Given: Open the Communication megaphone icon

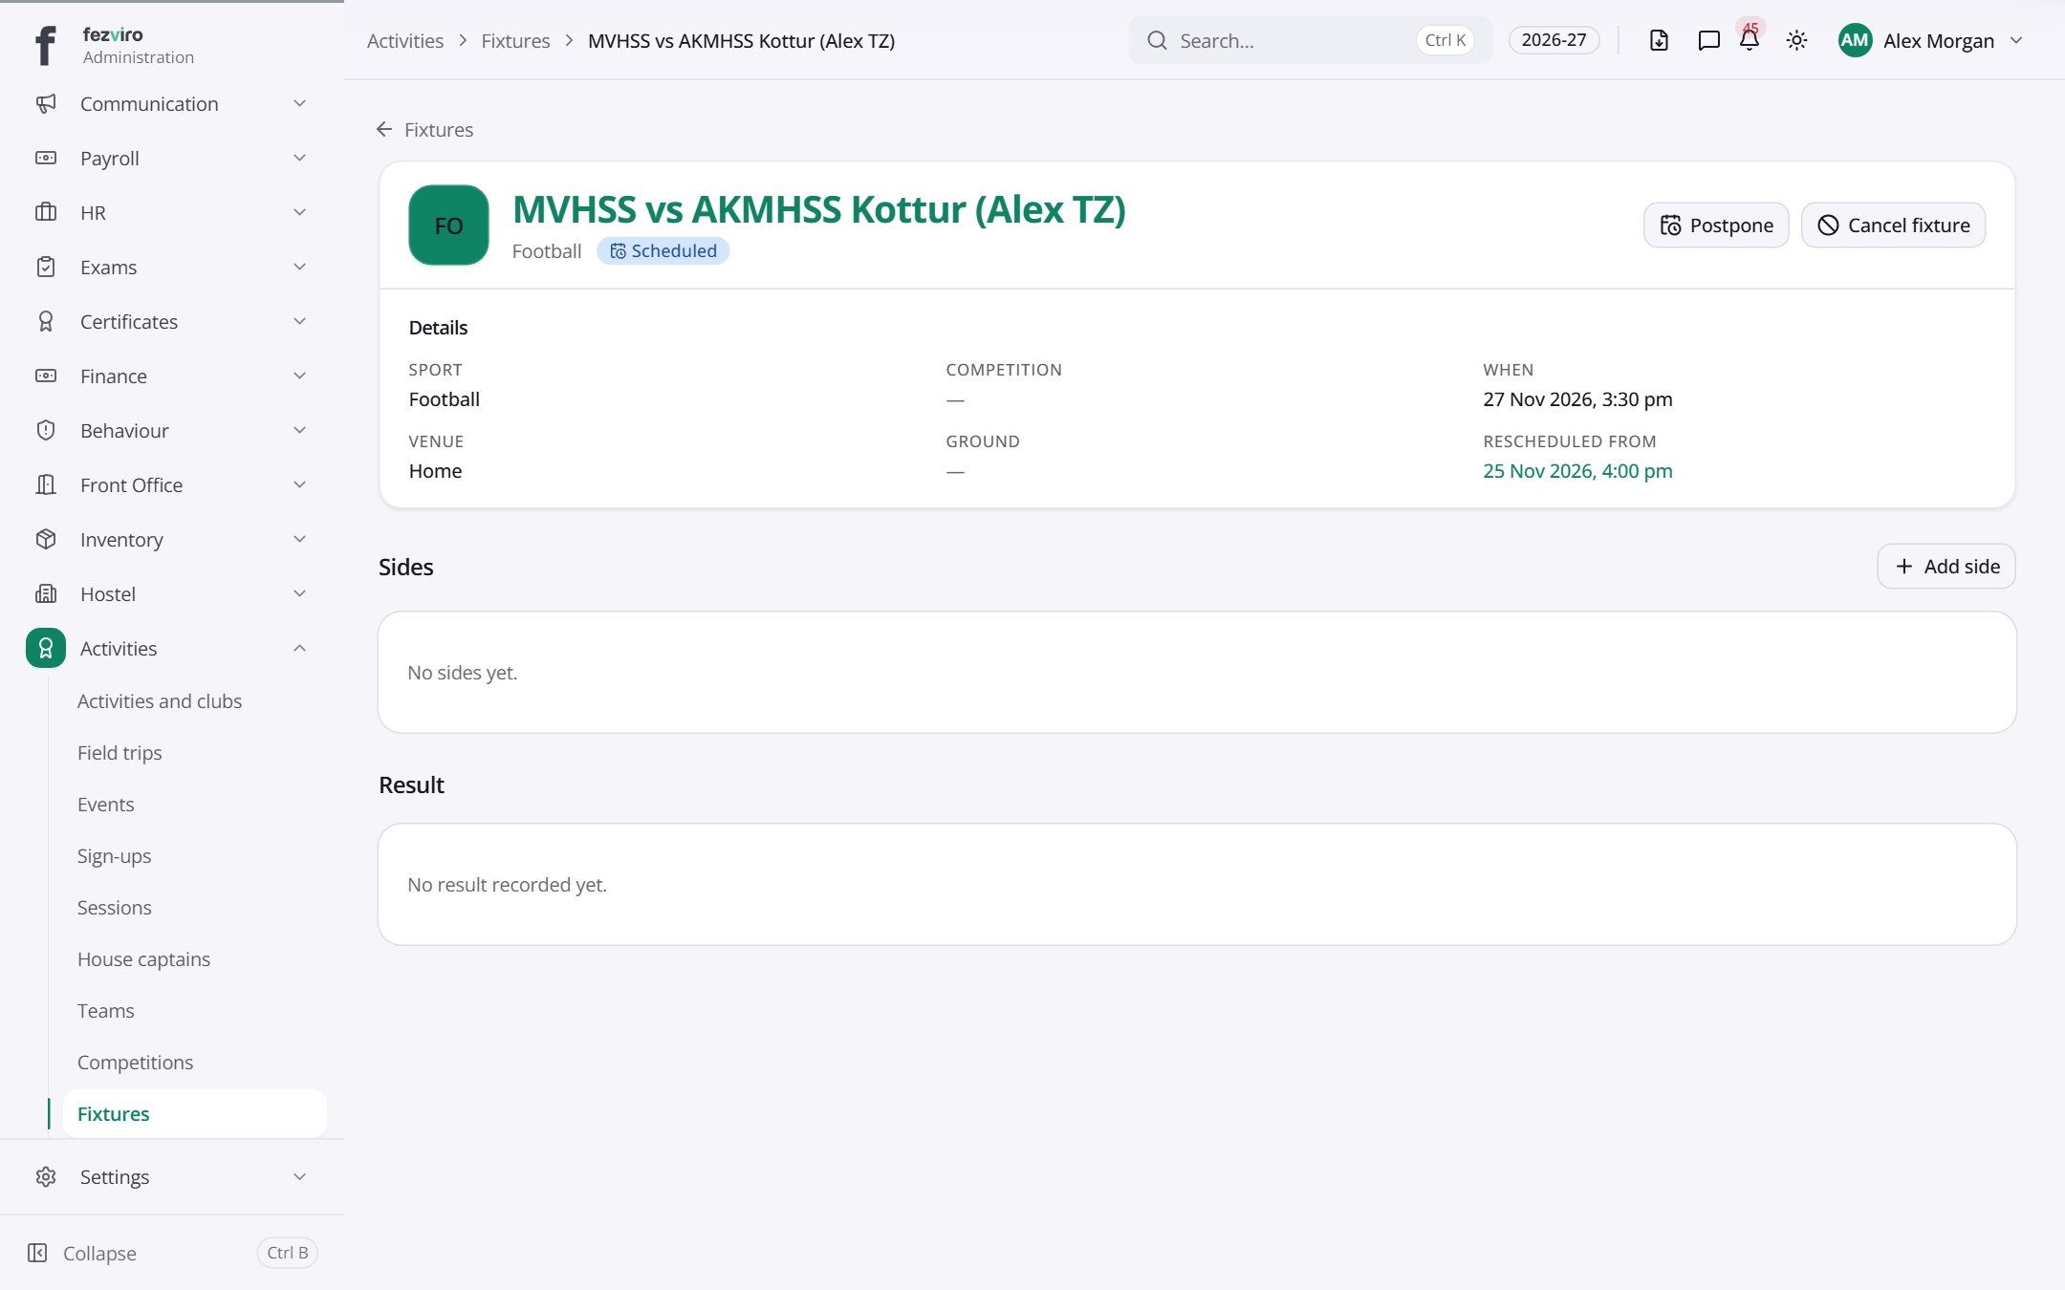Looking at the screenshot, I should tap(46, 103).
